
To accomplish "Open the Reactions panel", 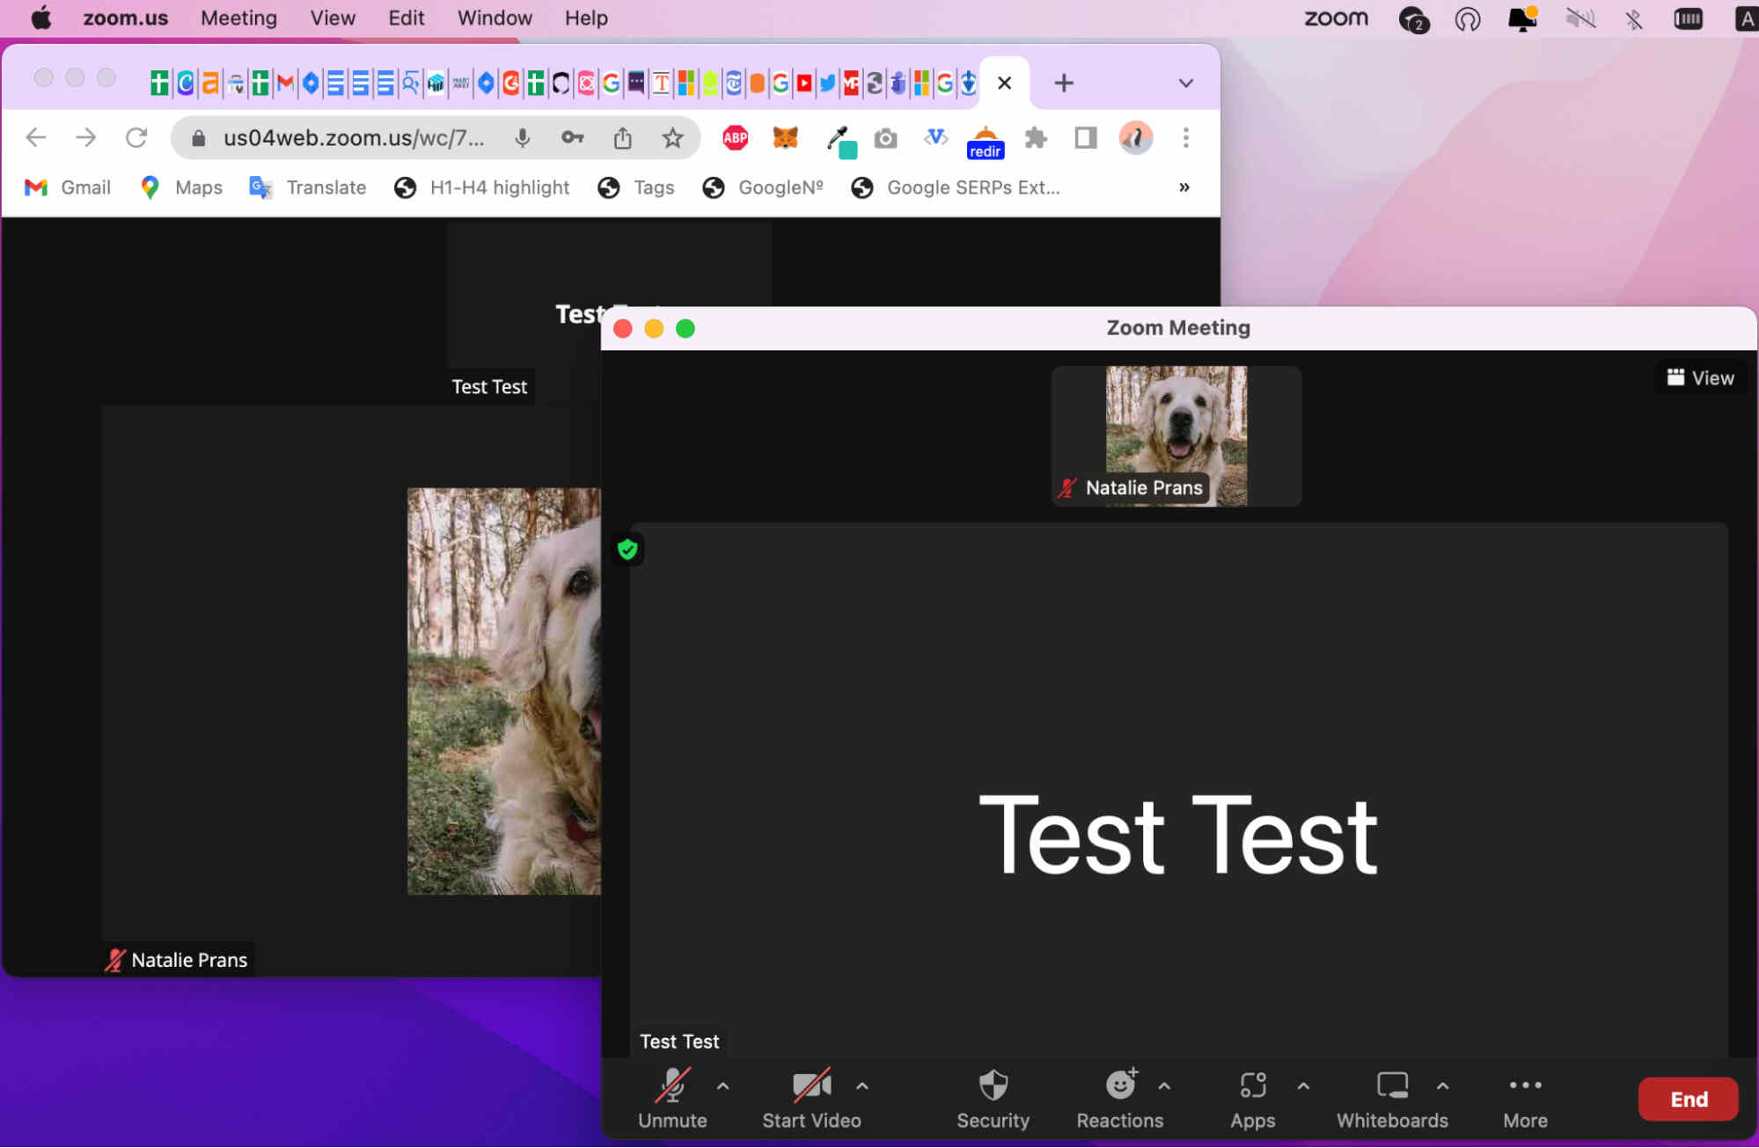I will click(x=1119, y=1098).
